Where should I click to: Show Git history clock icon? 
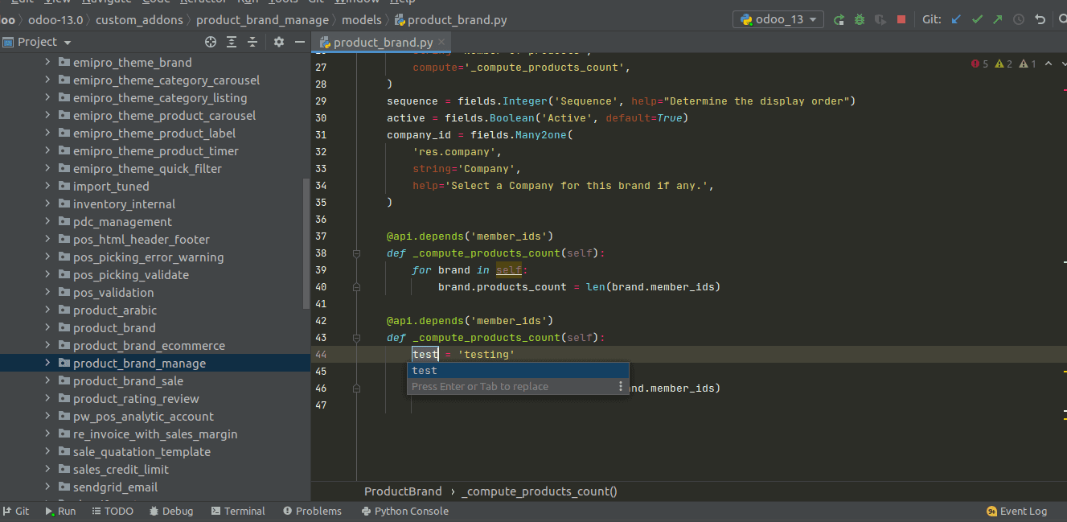(1019, 19)
